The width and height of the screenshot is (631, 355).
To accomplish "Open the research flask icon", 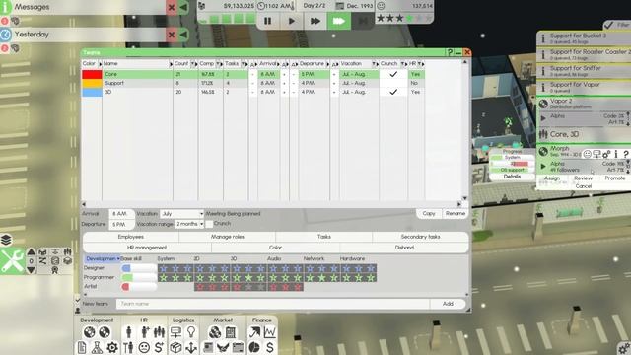I will pos(97,347).
